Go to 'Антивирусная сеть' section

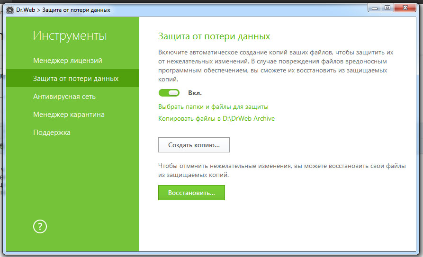tap(64, 97)
